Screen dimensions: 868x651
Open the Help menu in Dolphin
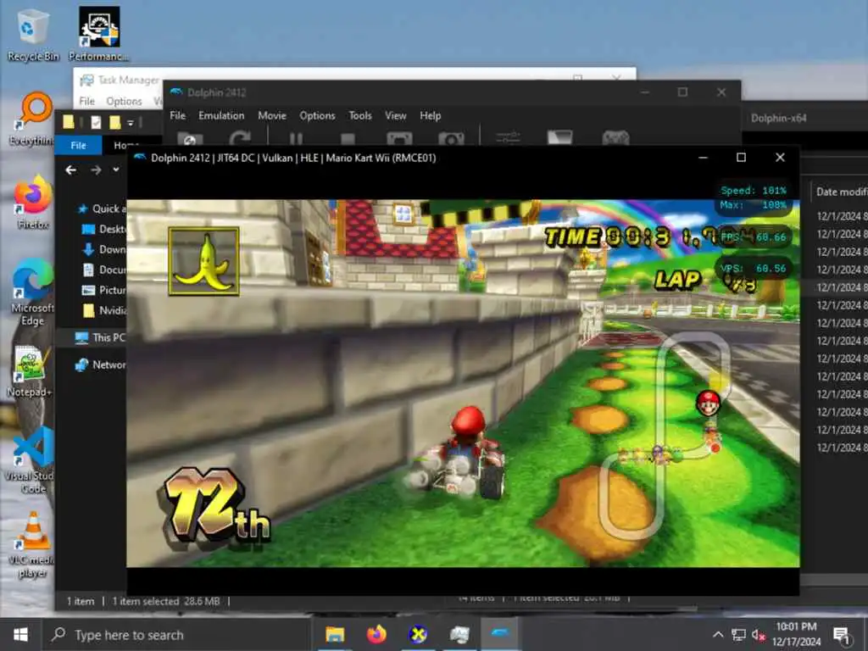[430, 115]
